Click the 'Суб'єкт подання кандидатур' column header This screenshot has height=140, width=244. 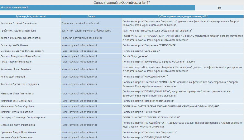tap(183, 16)
